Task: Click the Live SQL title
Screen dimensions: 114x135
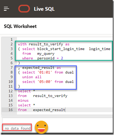Action: (x=44, y=9)
